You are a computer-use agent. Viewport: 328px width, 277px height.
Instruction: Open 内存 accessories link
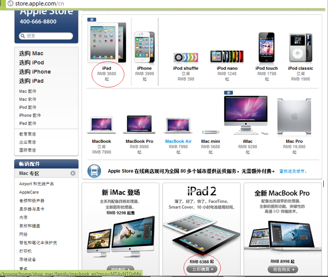click(23, 218)
